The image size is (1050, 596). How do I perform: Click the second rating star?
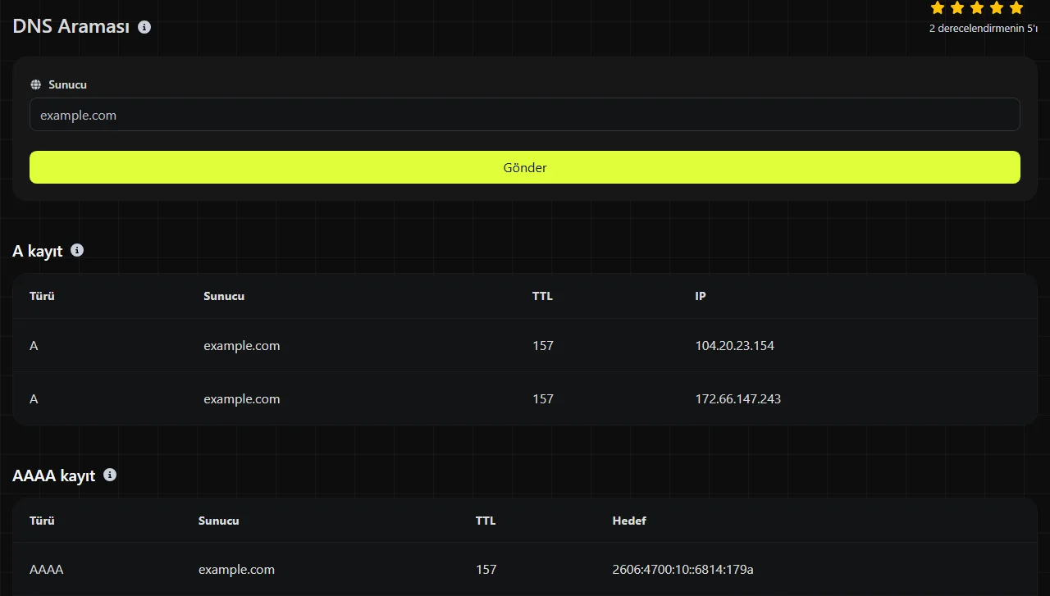tap(957, 8)
